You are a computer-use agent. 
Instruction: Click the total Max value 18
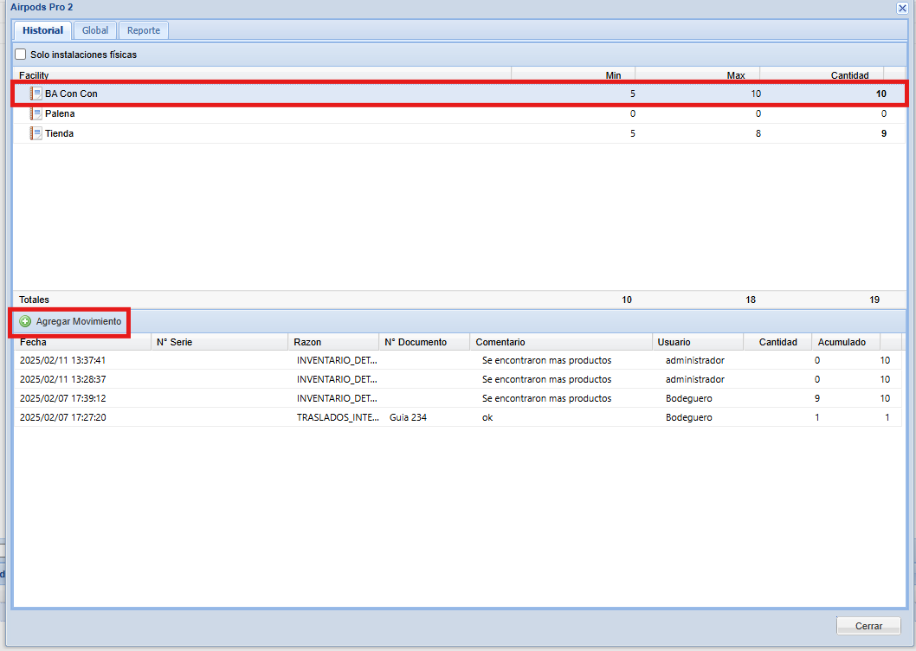point(751,300)
